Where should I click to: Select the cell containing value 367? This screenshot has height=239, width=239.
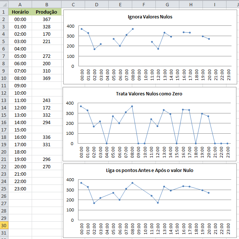tap(46, 19)
